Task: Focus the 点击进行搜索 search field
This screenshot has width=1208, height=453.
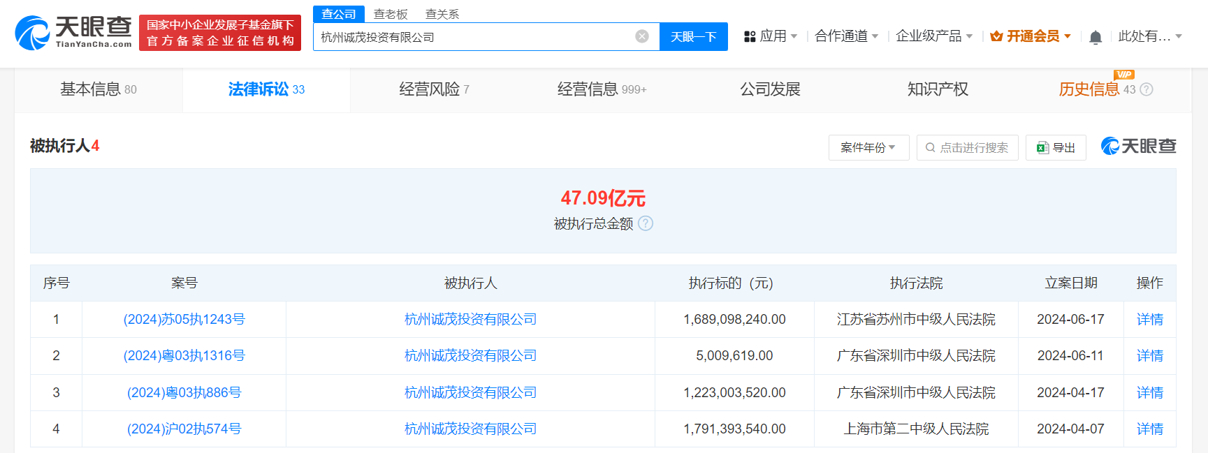Action: (x=967, y=147)
